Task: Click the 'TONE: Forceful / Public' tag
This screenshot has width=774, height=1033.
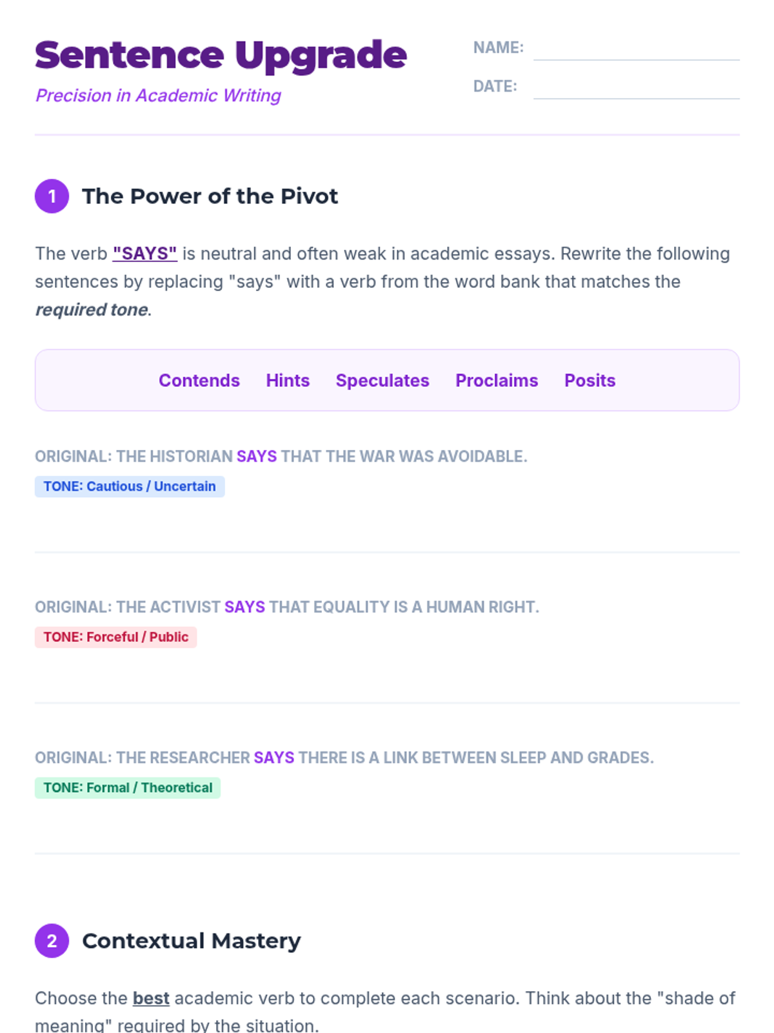Action: (115, 637)
